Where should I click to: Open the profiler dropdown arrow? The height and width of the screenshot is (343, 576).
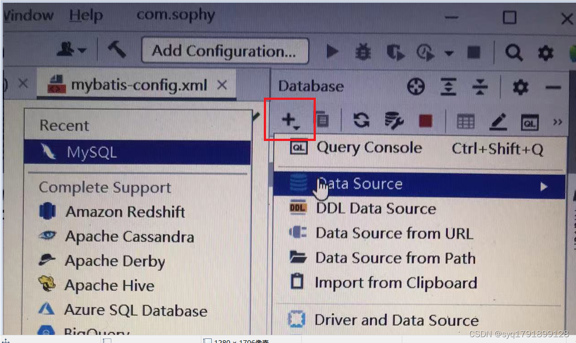pyautogui.click(x=448, y=53)
